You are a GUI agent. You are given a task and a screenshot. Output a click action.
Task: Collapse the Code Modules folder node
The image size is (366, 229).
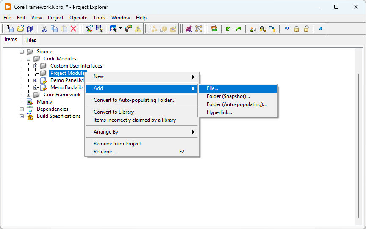[29, 59]
